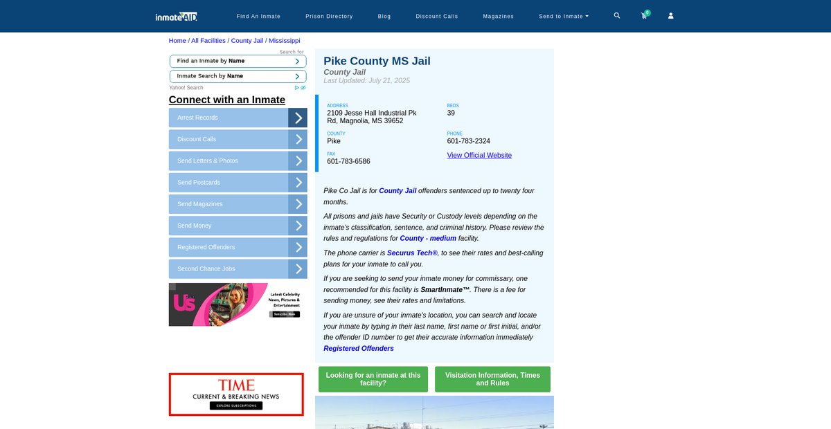Open Mississippi breadcrumb link
The height and width of the screenshot is (429, 831).
[285, 41]
